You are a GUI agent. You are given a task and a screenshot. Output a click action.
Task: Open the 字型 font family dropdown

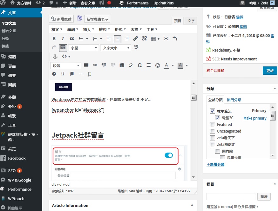tap(84, 48)
